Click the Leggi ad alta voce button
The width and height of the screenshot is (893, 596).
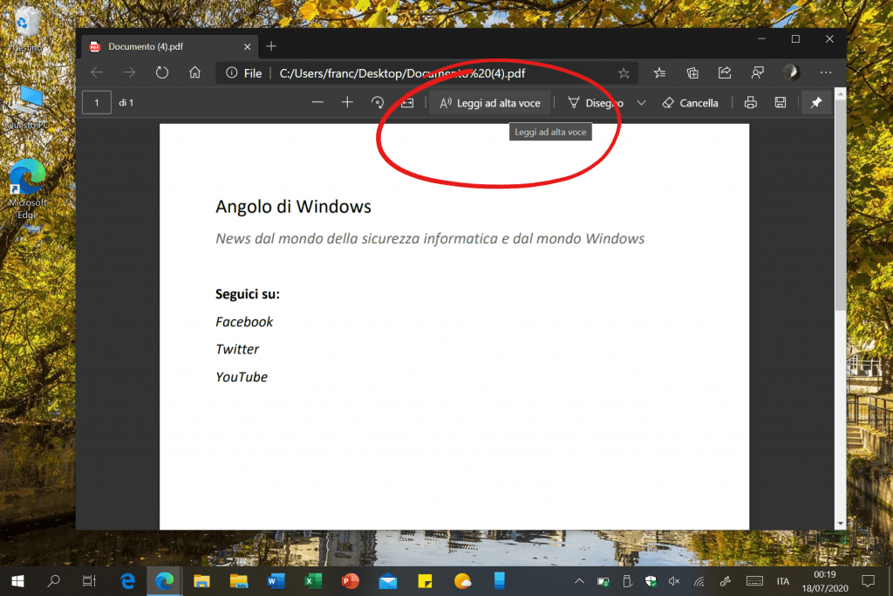pyautogui.click(x=489, y=103)
